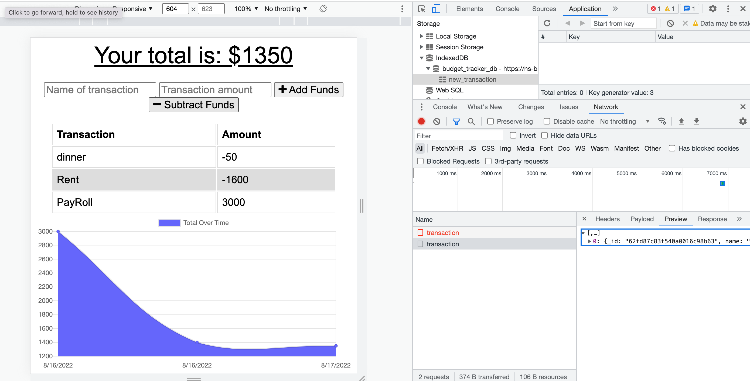Screen dimensions: 750x381
Task: Enable Preserve log
Action: click(490, 121)
